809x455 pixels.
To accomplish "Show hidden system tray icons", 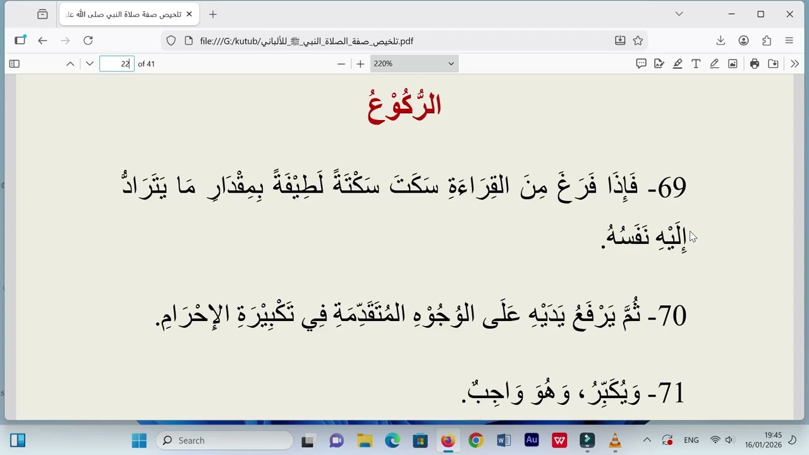I will 647,440.
